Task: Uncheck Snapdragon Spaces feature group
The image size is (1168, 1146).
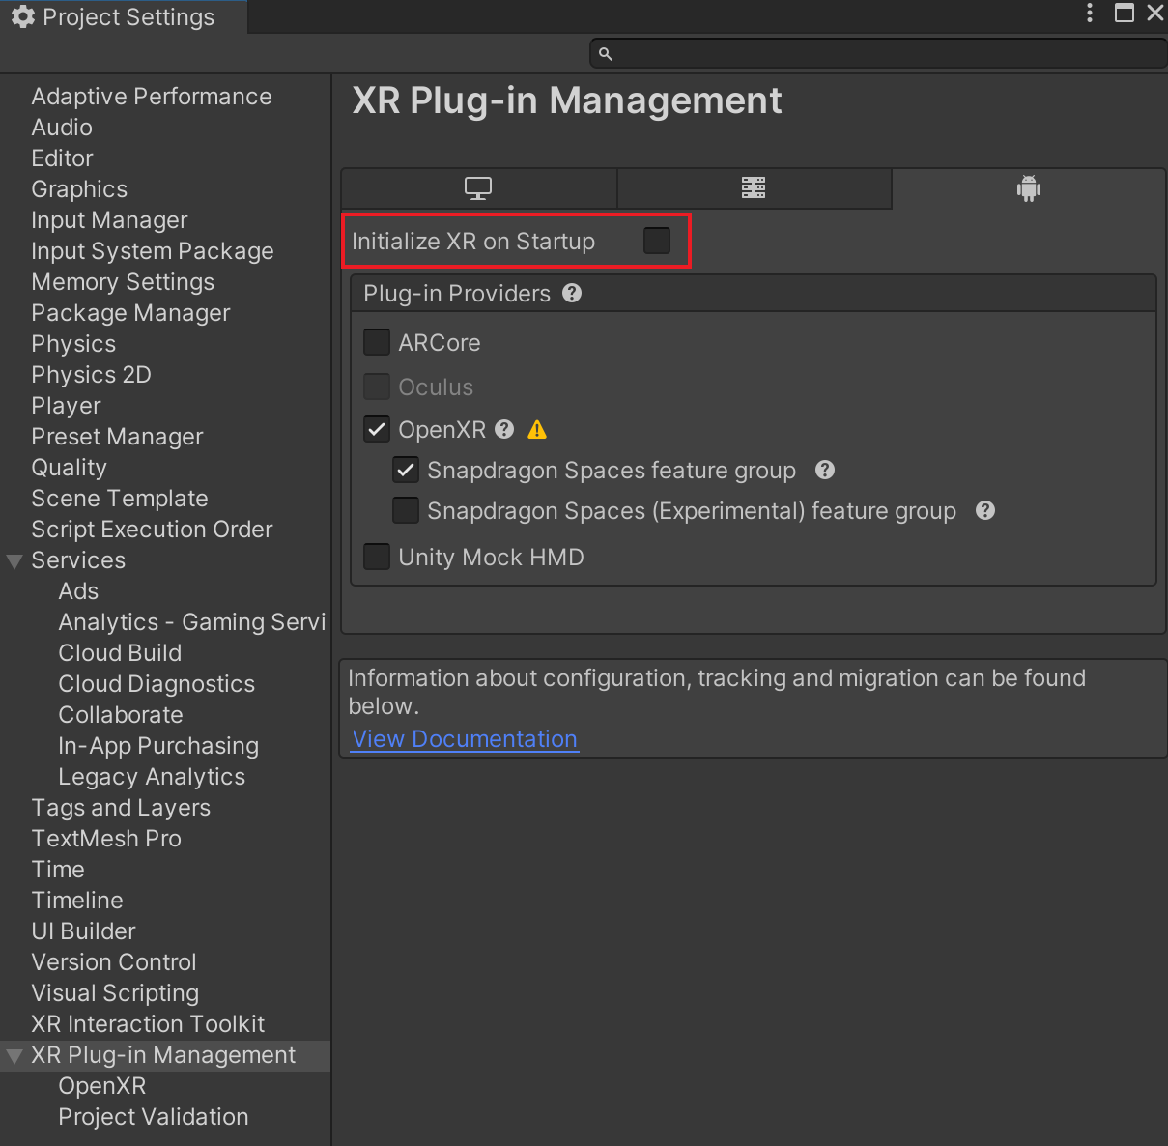Action: tap(406, 471)
